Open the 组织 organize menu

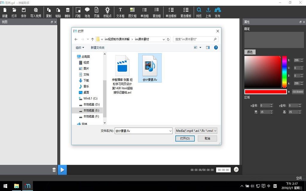point(80,47)
